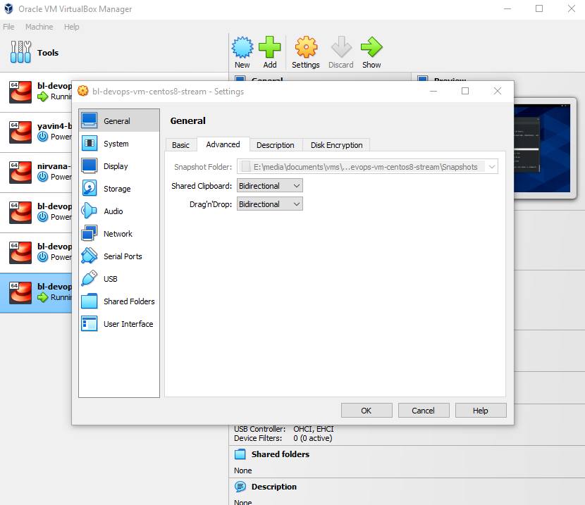Image resolution: width=585 pixels, height=505 pixels.
Task: Close the Settings dialog window
Action: click(x=498, y=91)
